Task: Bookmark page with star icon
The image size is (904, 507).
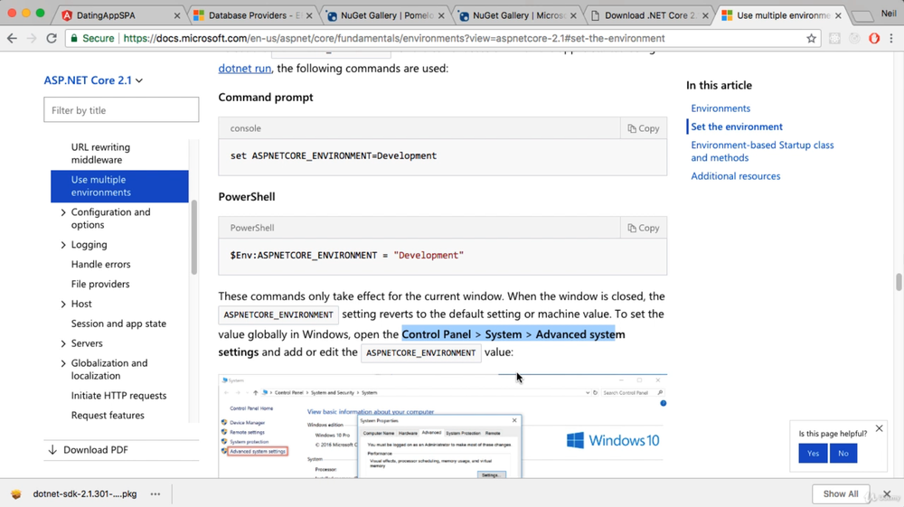Action: (811, 38)
